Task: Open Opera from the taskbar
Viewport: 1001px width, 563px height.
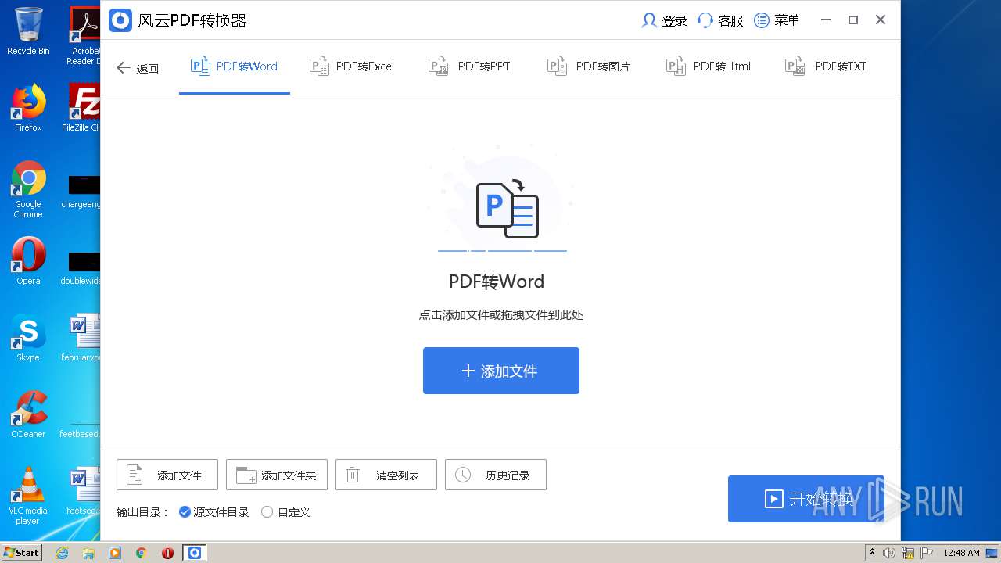Action: pyautogui.click(x=167, y=553)
